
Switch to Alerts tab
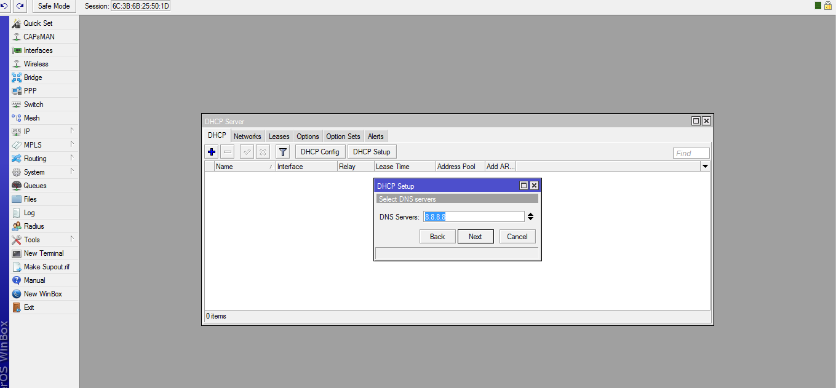(x=376, y=137)
